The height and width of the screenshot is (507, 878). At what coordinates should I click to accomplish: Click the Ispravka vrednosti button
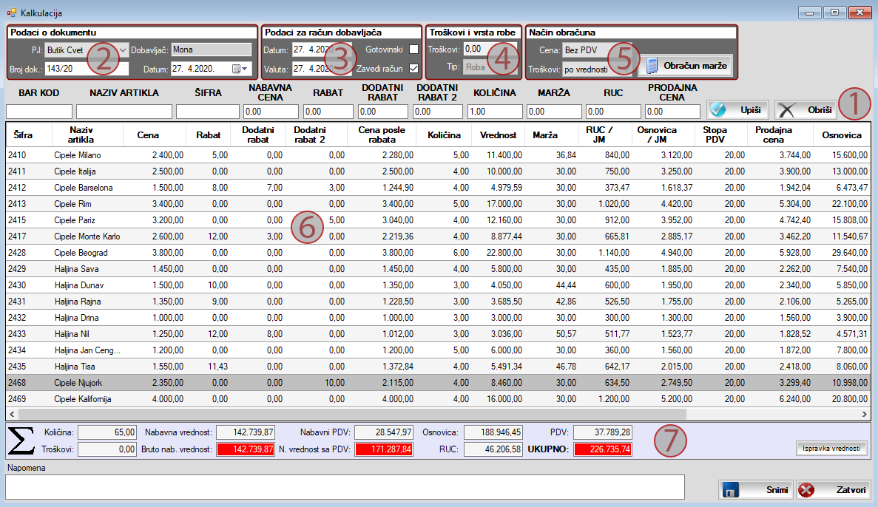click(x=831, y=448)
